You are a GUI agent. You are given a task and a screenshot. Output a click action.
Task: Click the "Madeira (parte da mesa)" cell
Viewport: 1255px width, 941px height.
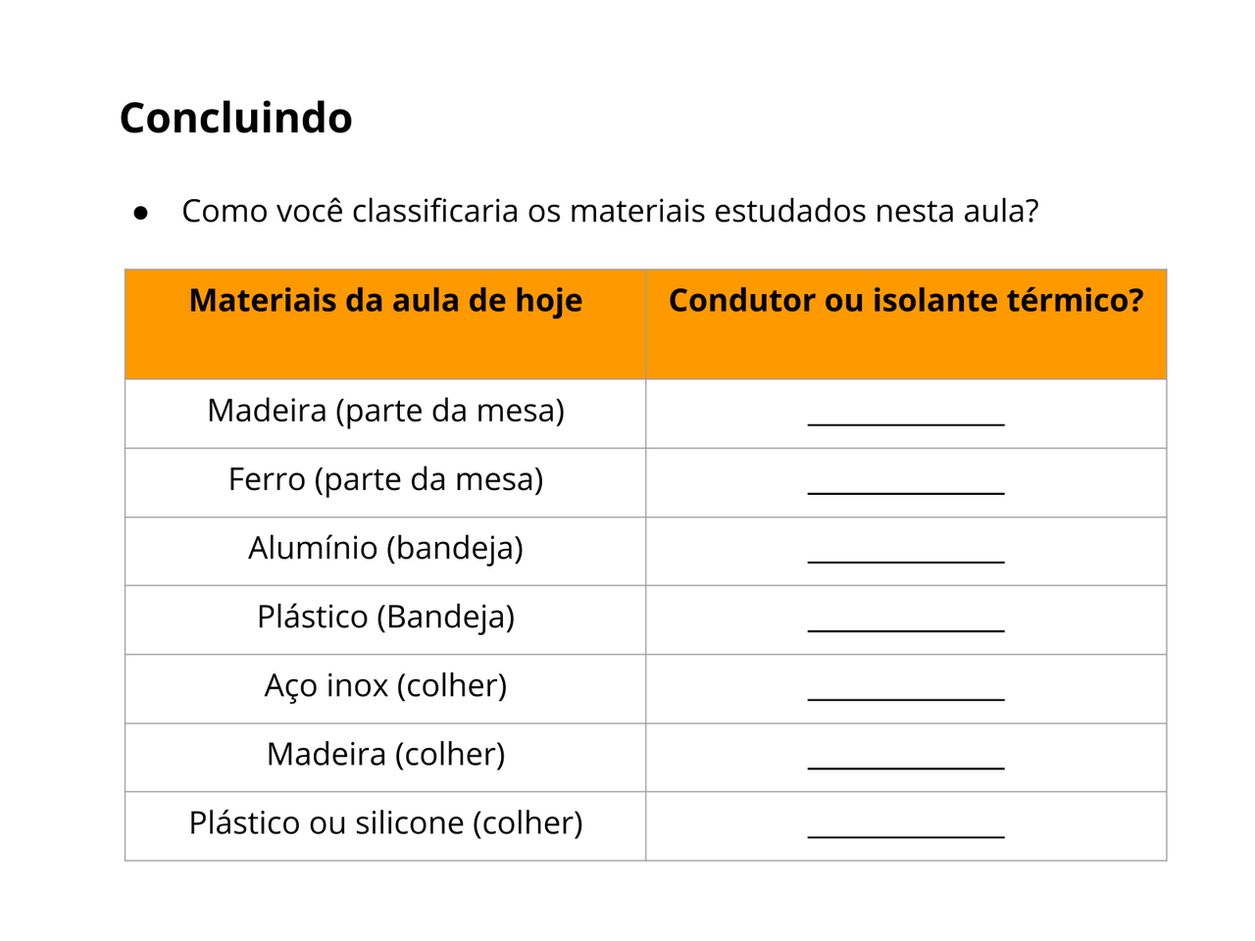click(x=385, y=410)
